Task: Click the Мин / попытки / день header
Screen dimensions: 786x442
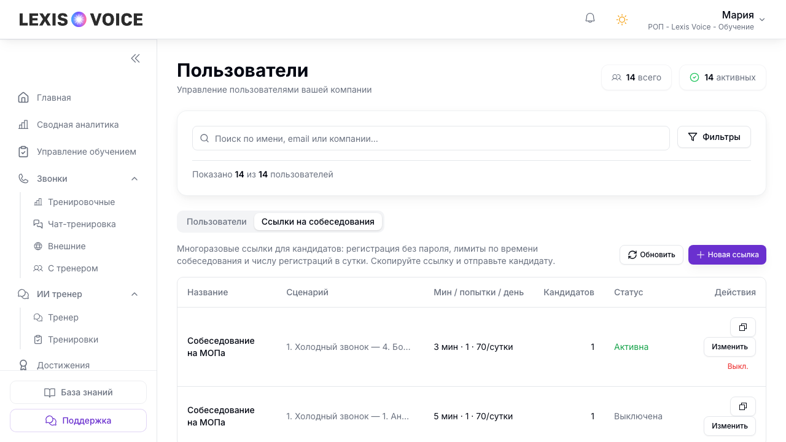Action: pyautogui.click(x=478, y=292)
